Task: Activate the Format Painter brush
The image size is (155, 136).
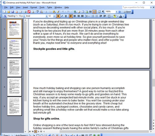Action: tap(58, 12)
